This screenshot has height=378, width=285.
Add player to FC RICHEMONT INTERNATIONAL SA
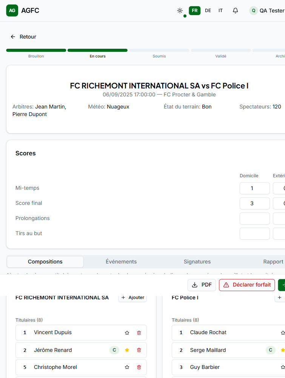pyautogui.click(x=132, y=298)
